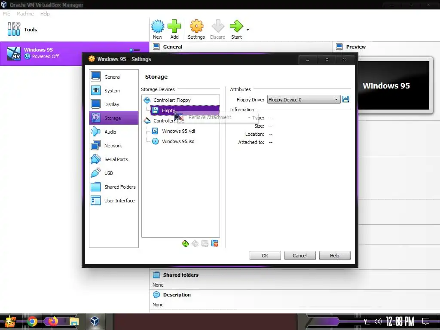Open the Serial Ports settings category

tap(113, 159)
